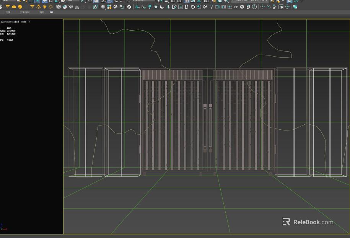Click the orange IES light icon
Viewport: 350px width, 238px height.
(x=38, y=7)
